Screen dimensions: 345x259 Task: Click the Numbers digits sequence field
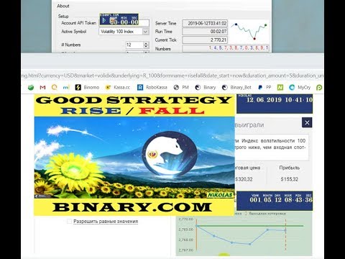(226, 48)
